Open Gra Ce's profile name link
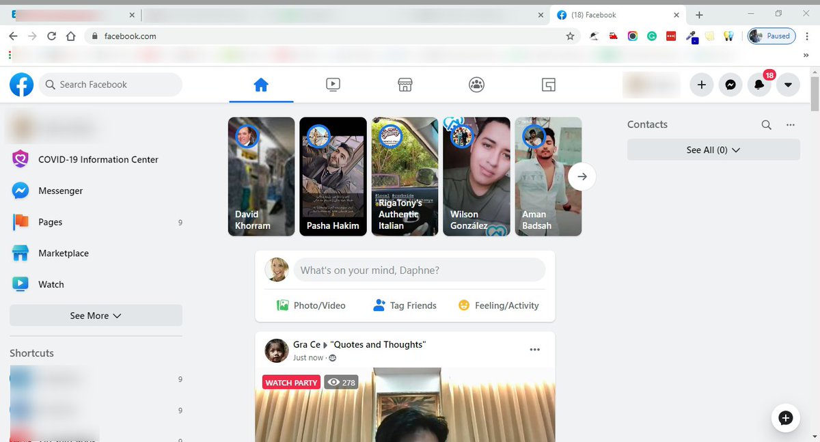This screenshot has height=442, width=820. (307, 344)
